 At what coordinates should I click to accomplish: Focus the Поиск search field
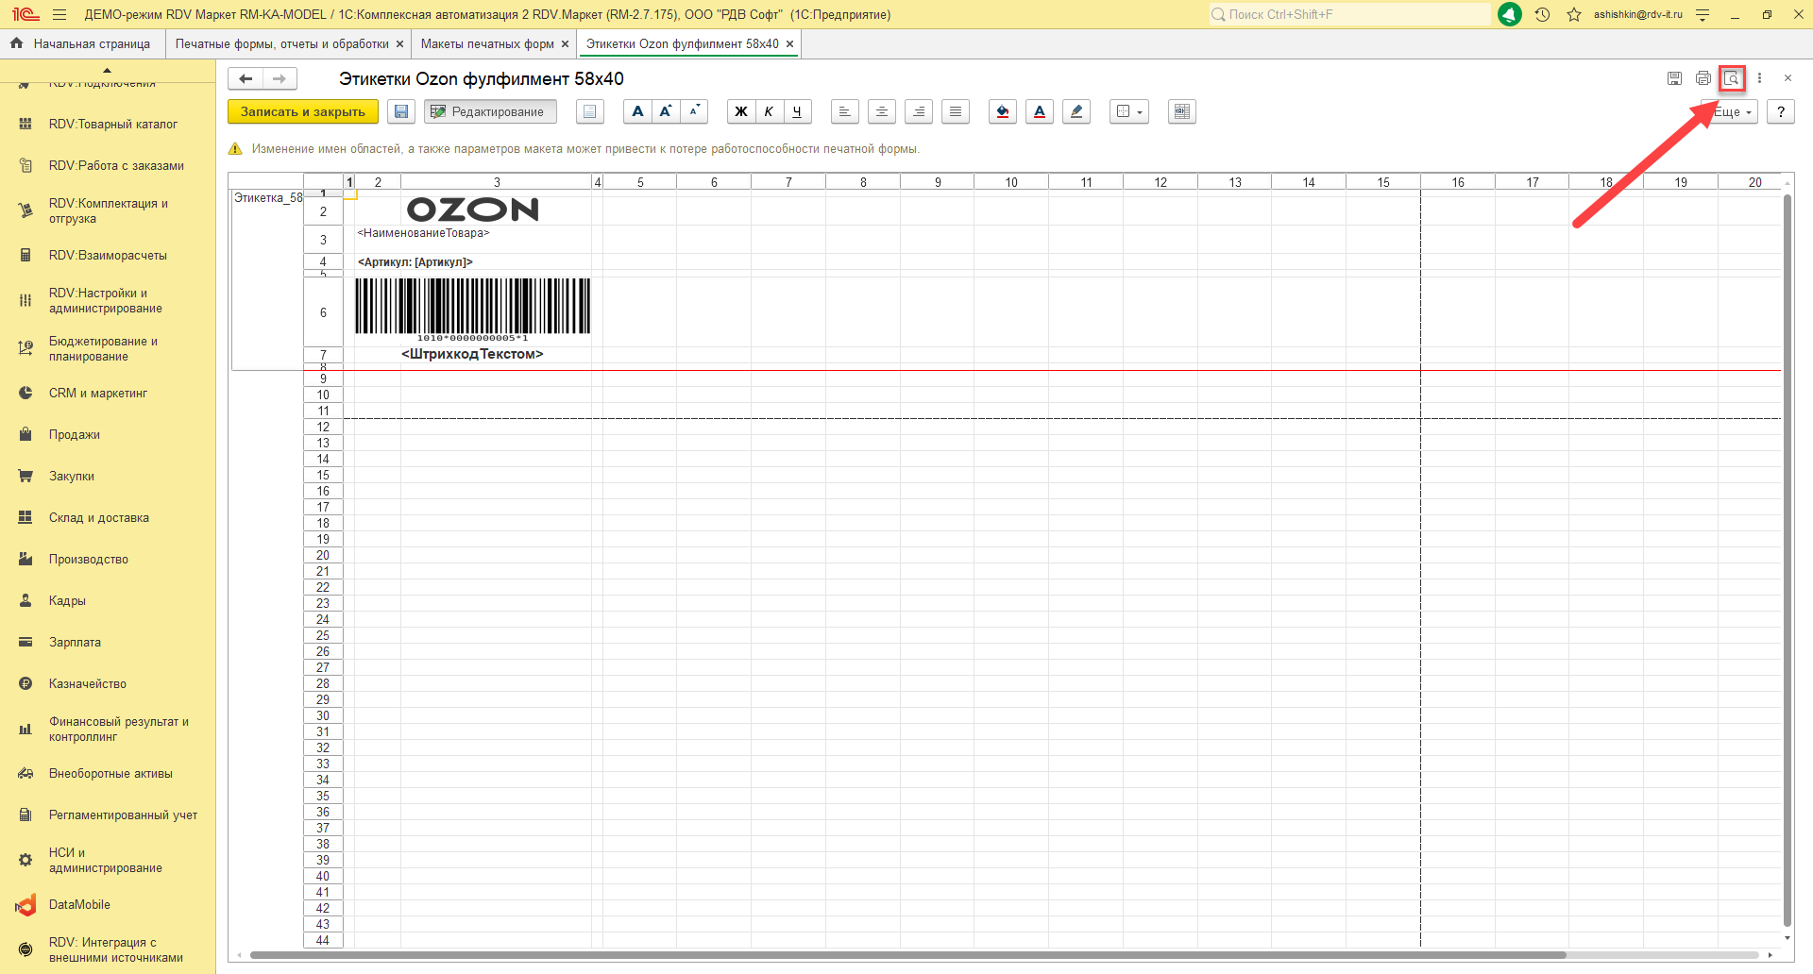[x=1349, y=14]
